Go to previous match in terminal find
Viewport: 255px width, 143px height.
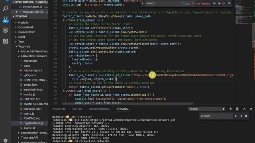pos(236,116)
